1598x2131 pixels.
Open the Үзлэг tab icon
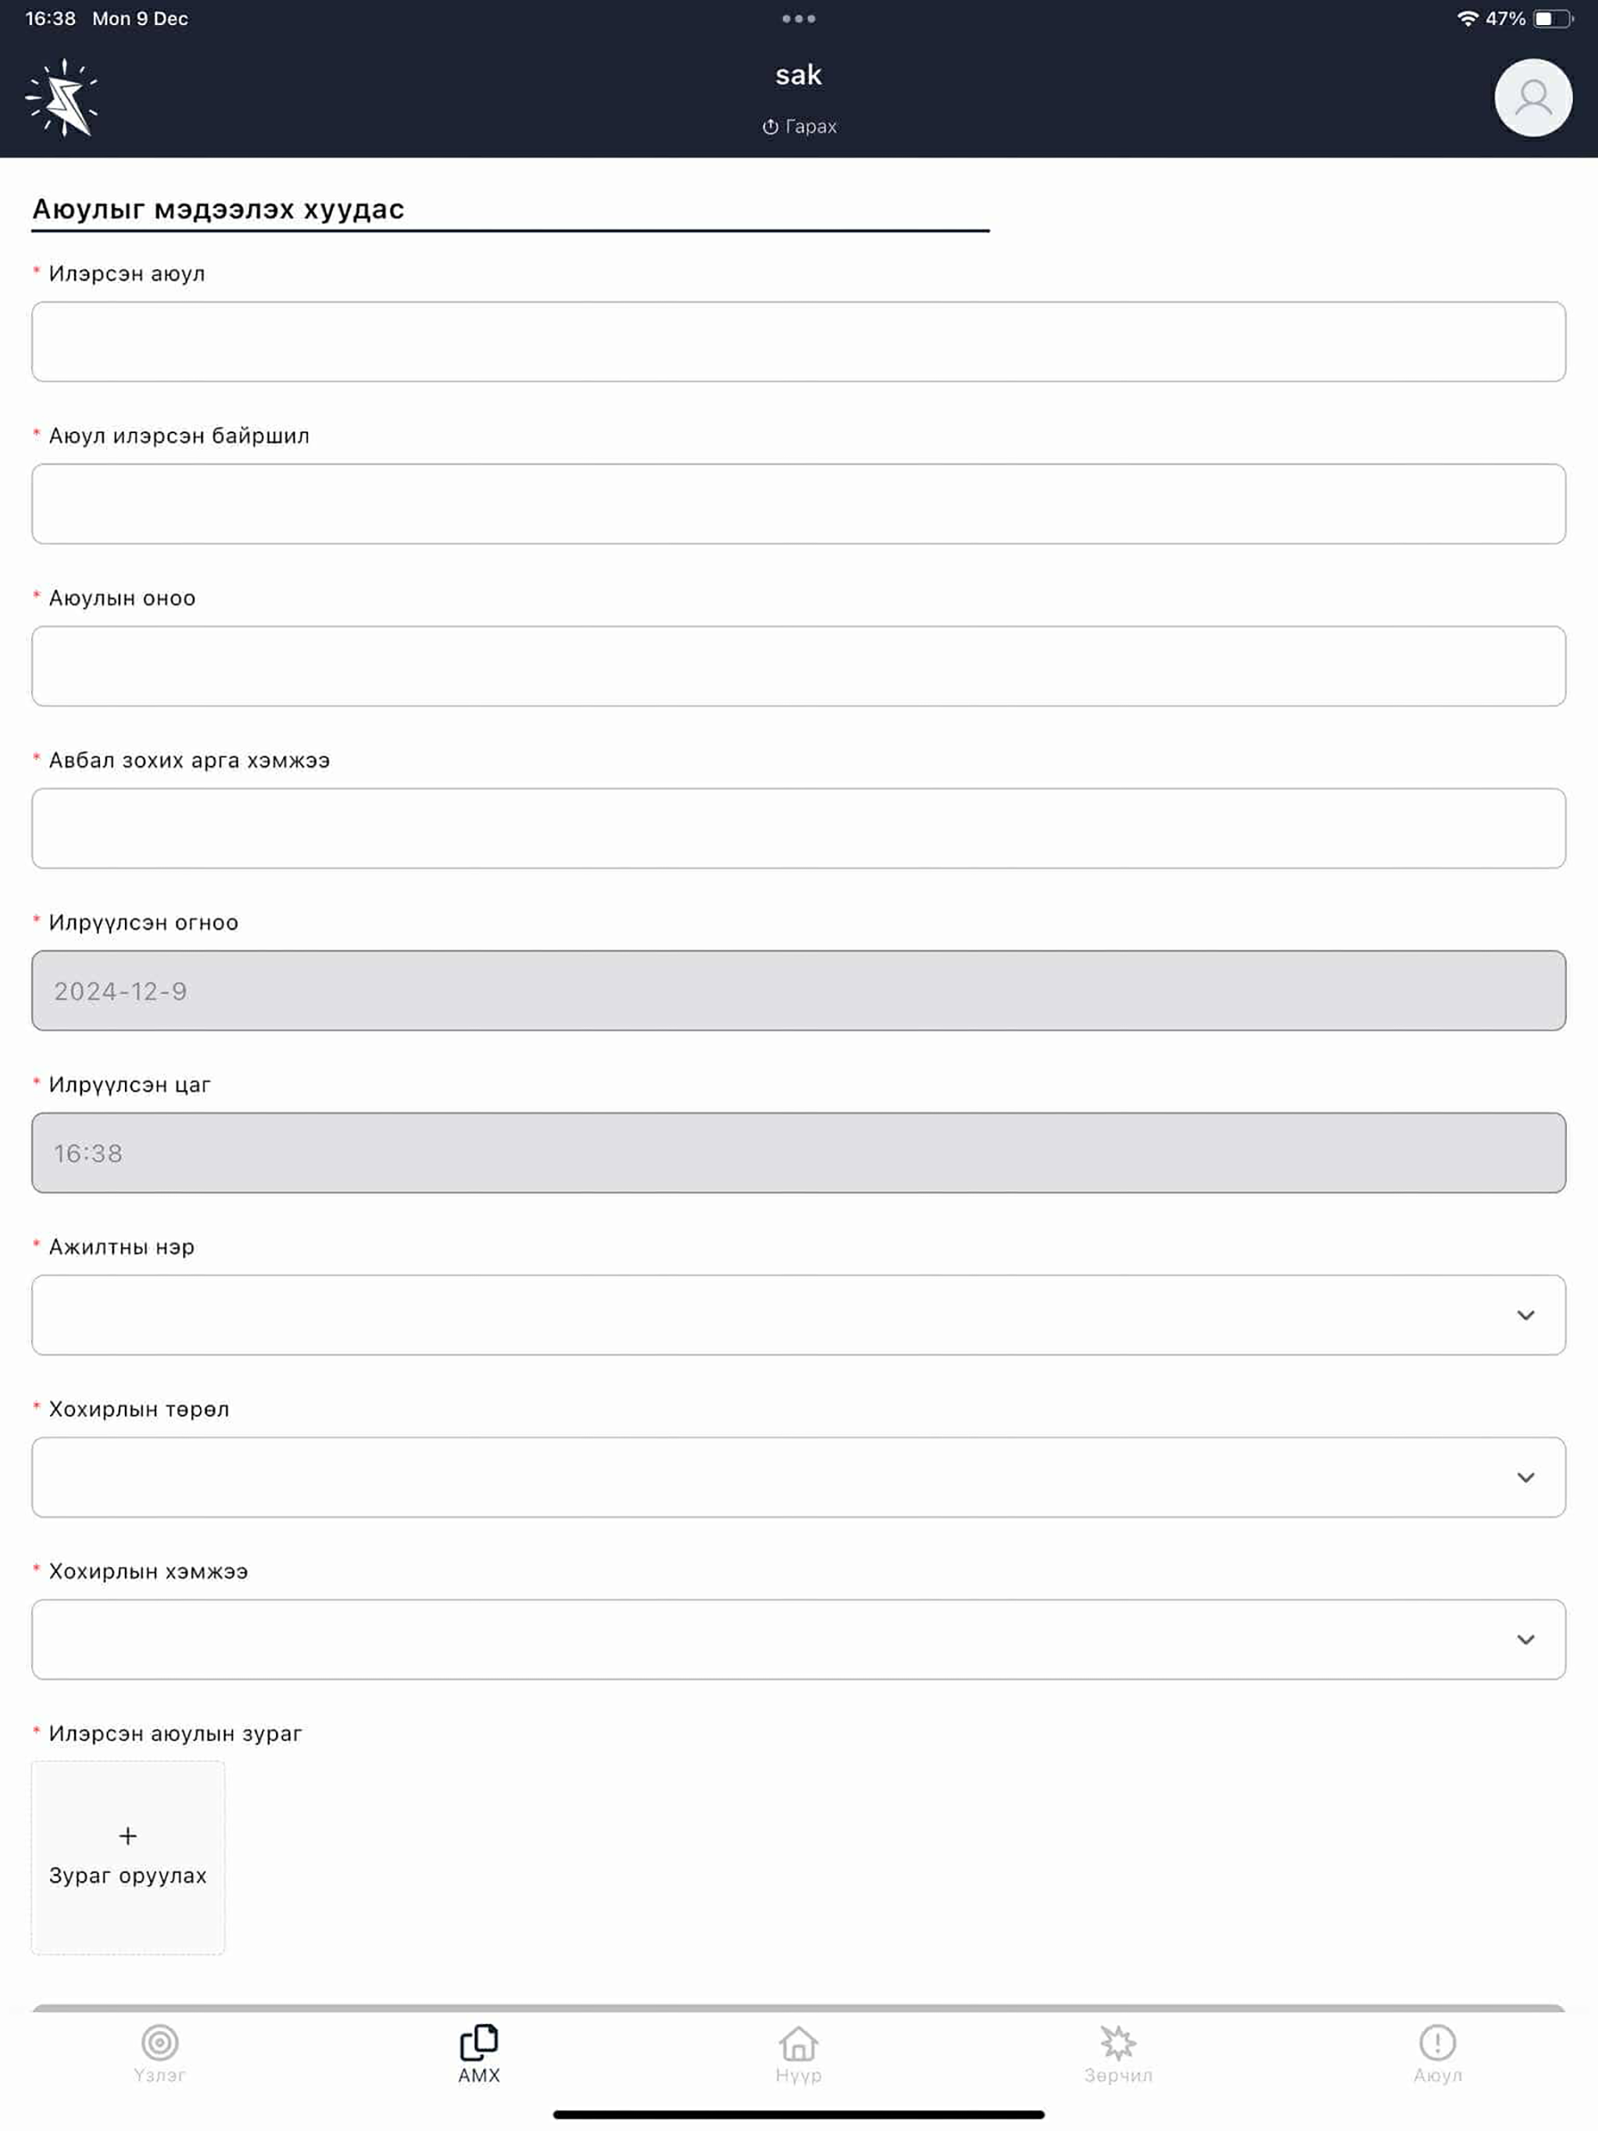(x=160, y=2041)
